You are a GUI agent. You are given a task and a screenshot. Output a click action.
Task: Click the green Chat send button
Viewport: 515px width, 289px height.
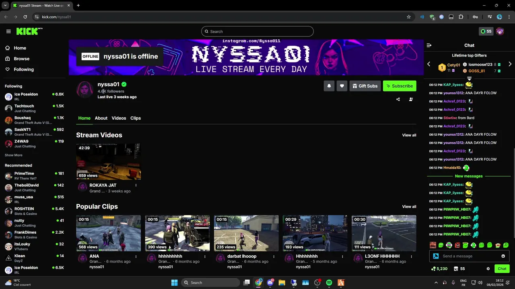(x=502, y=269)
